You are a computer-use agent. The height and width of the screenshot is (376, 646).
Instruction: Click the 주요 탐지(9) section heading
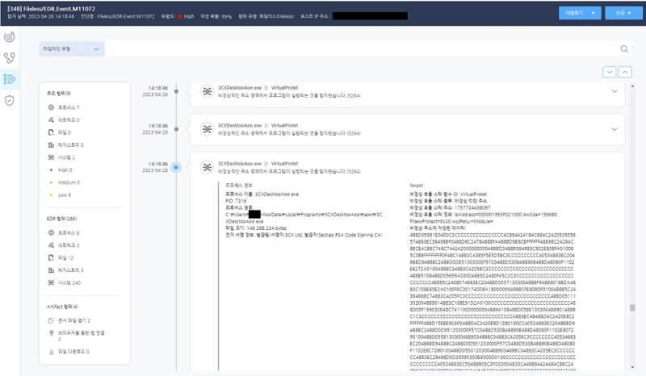click(59, 94)
